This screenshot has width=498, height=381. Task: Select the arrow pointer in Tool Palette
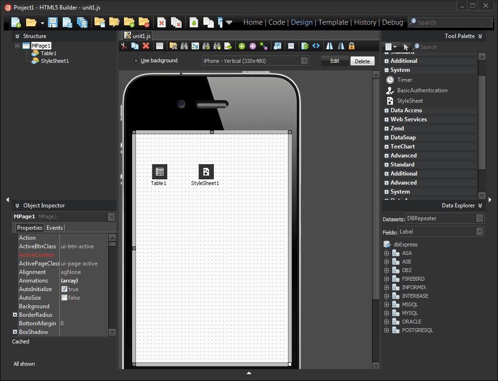(x=406, y=47)
